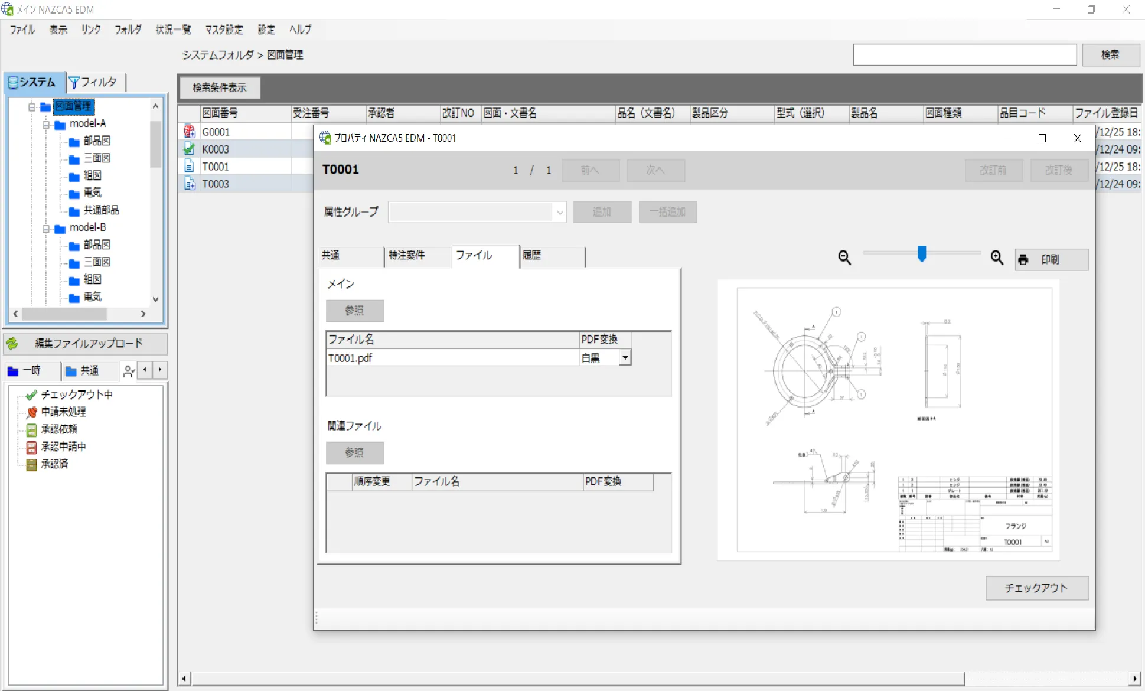This screenshot has width=1145, height=691.
Task: Open the ヘルプ menu
Action: tap(300, 30)
